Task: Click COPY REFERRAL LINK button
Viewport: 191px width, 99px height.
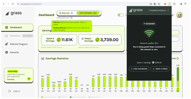Action: [x=88, y=13]
